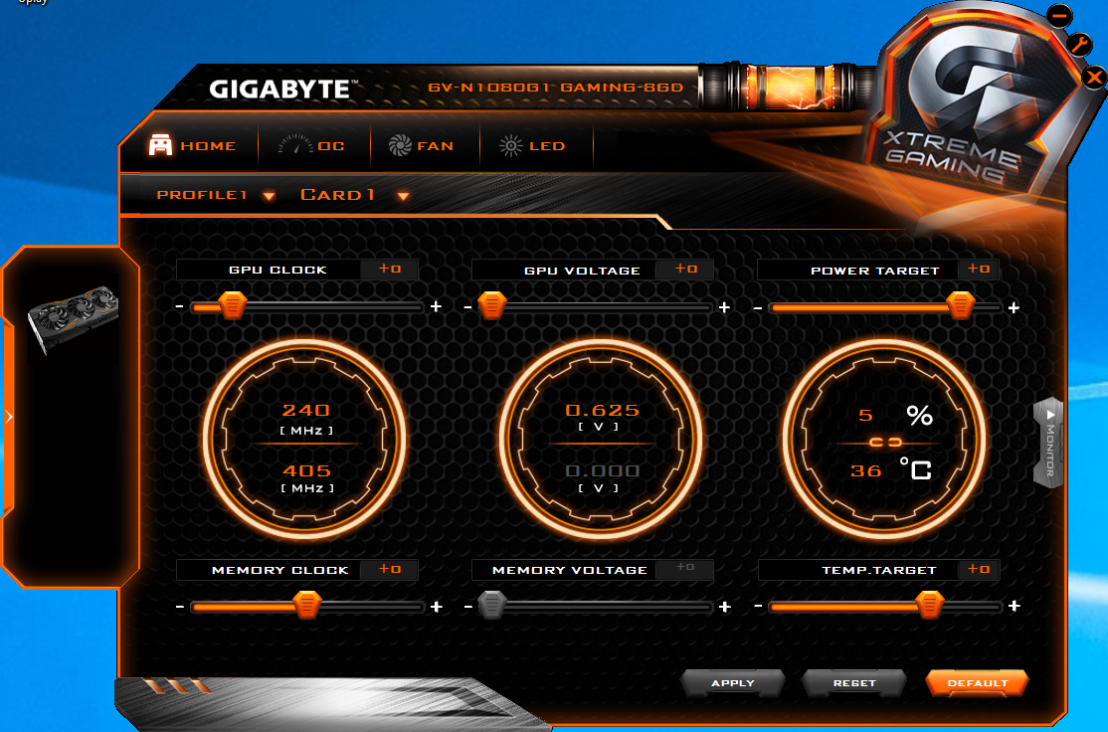This screenshot has height=732, width=1108.
Task: Click the Power Target slider handle
Action: tap(961, 306)
